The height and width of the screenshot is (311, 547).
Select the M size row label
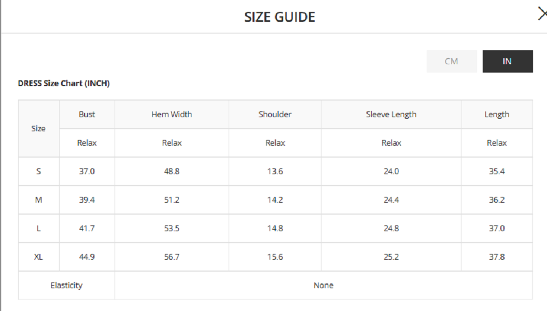coord(38,200)
